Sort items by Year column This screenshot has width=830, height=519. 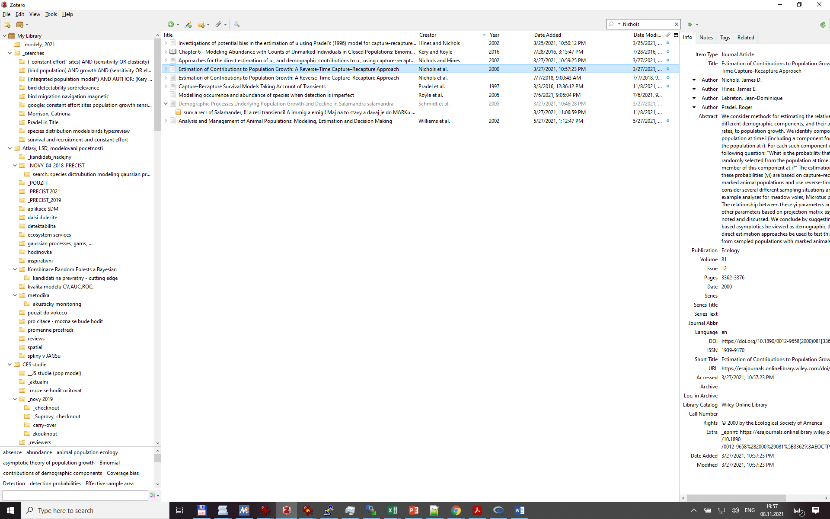pos(509,35)
